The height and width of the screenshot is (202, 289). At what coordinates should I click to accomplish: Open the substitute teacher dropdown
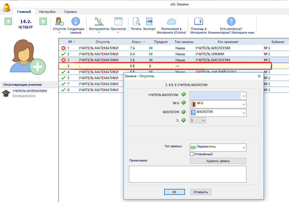coord(218,96)
